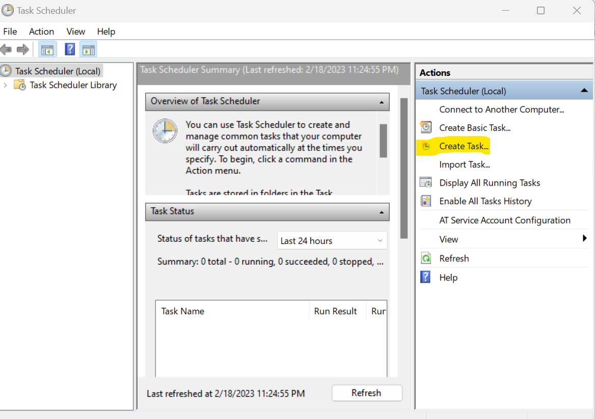The height and width of the screenshot is (419, 595).
Task: Click Import Task... action
Action: tap(465, 164)
